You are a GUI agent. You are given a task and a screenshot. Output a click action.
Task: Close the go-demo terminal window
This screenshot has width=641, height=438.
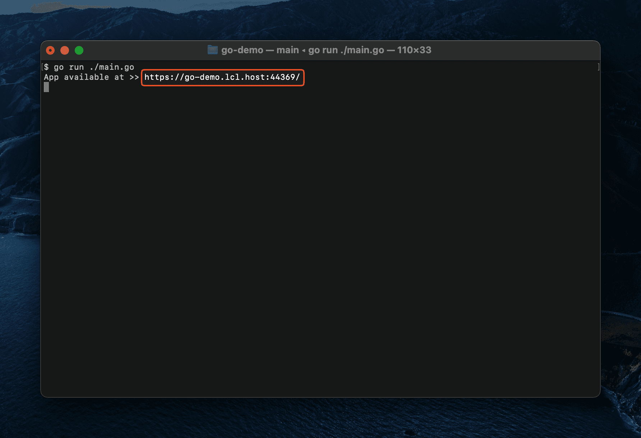[x=50, y=50]
